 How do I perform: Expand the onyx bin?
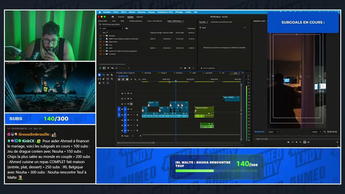pyautogui.click(x=104, y=45)
